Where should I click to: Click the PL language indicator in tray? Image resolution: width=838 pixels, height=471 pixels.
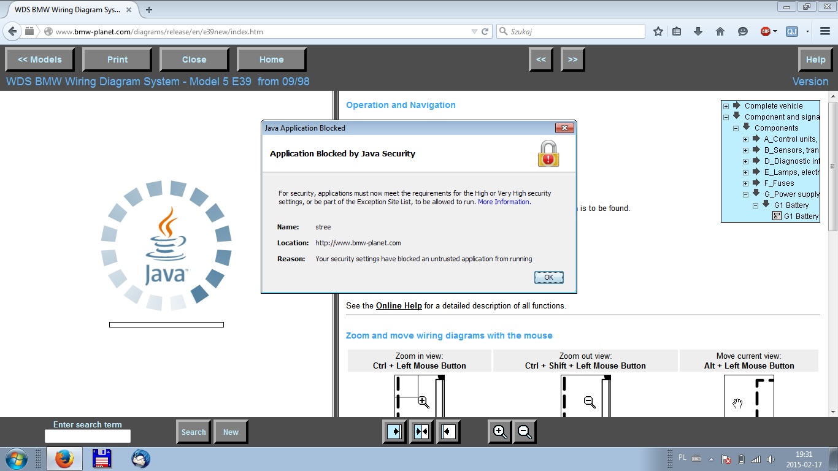click(x=683, y=458)
